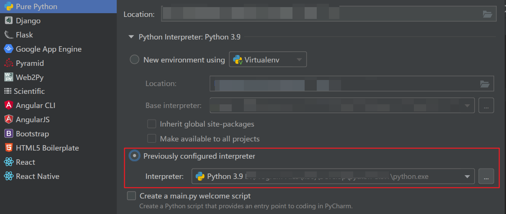
Task: Click the Web2Py sidebar icon
Action: (8, 77)
